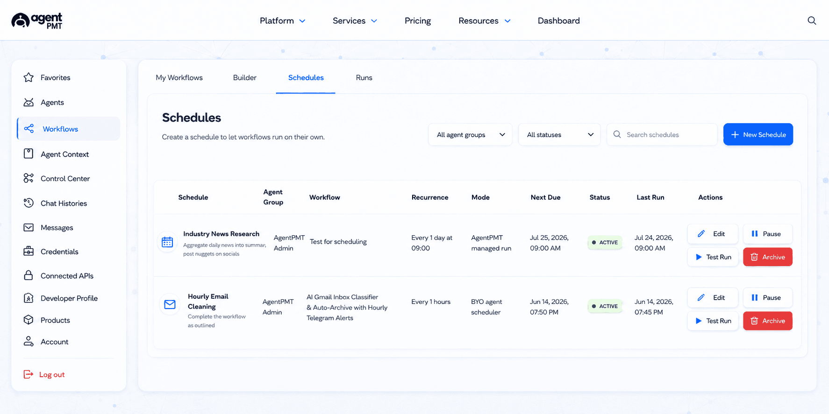Click the Credentials briefcase icon

[x=29, y=251]
